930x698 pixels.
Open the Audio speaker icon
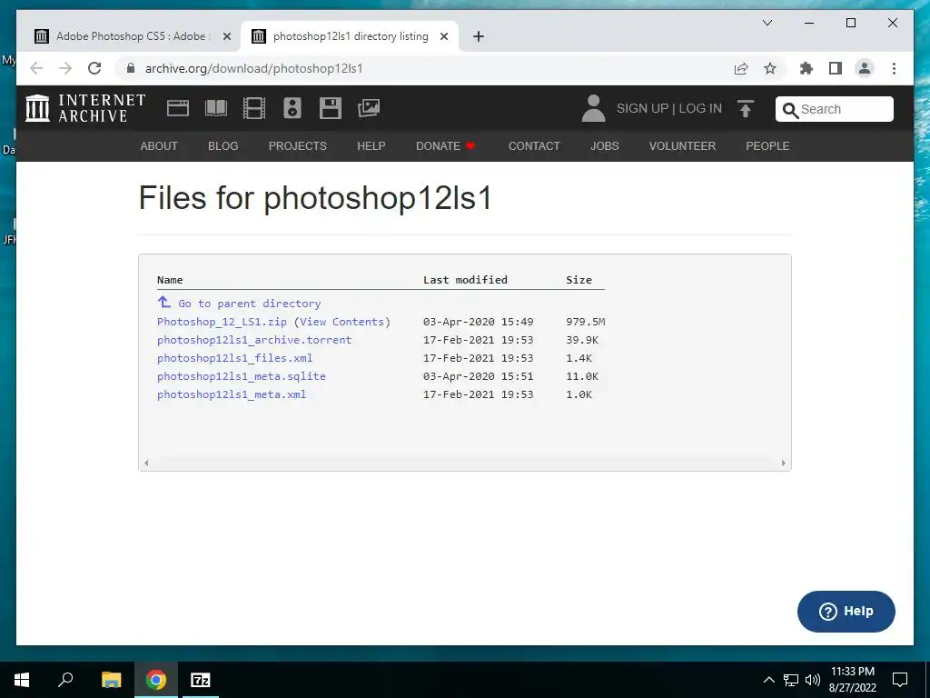coord(292,108)
